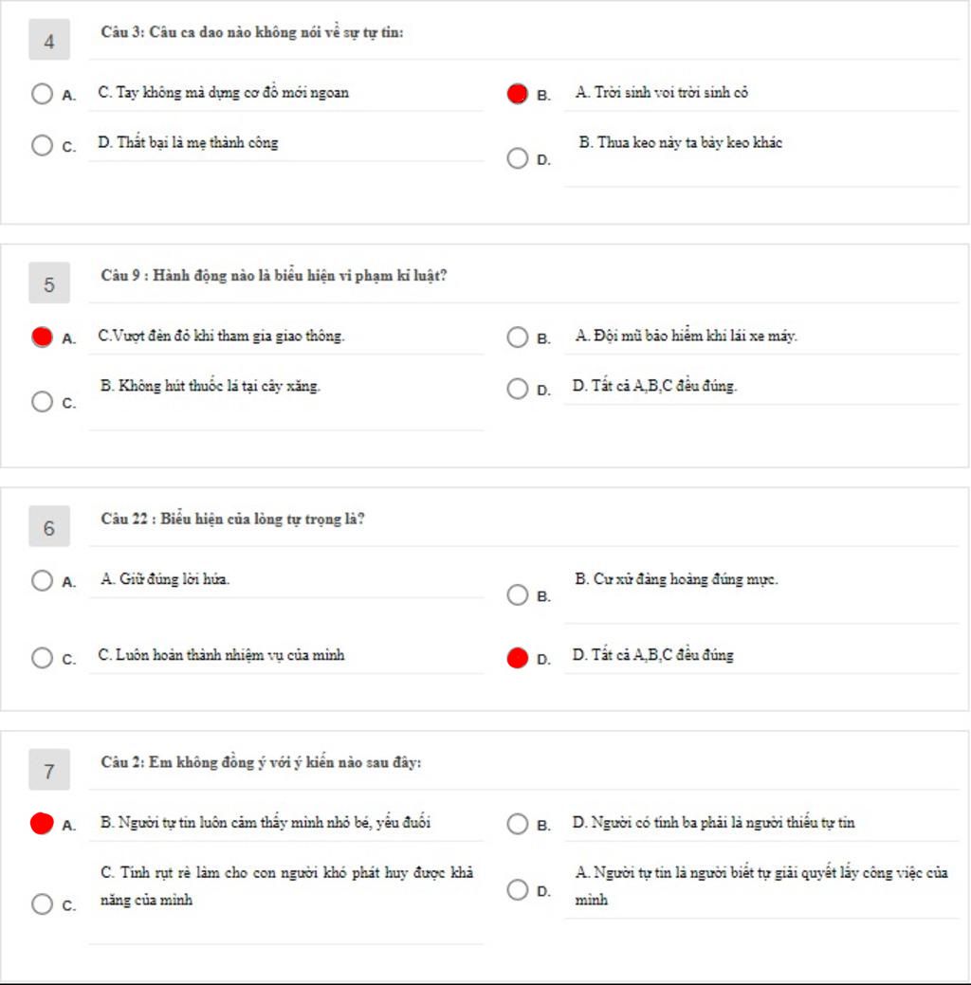
Task: Choose option 'Thất bại là mẹ thành công'
Action: coord(42,145)
